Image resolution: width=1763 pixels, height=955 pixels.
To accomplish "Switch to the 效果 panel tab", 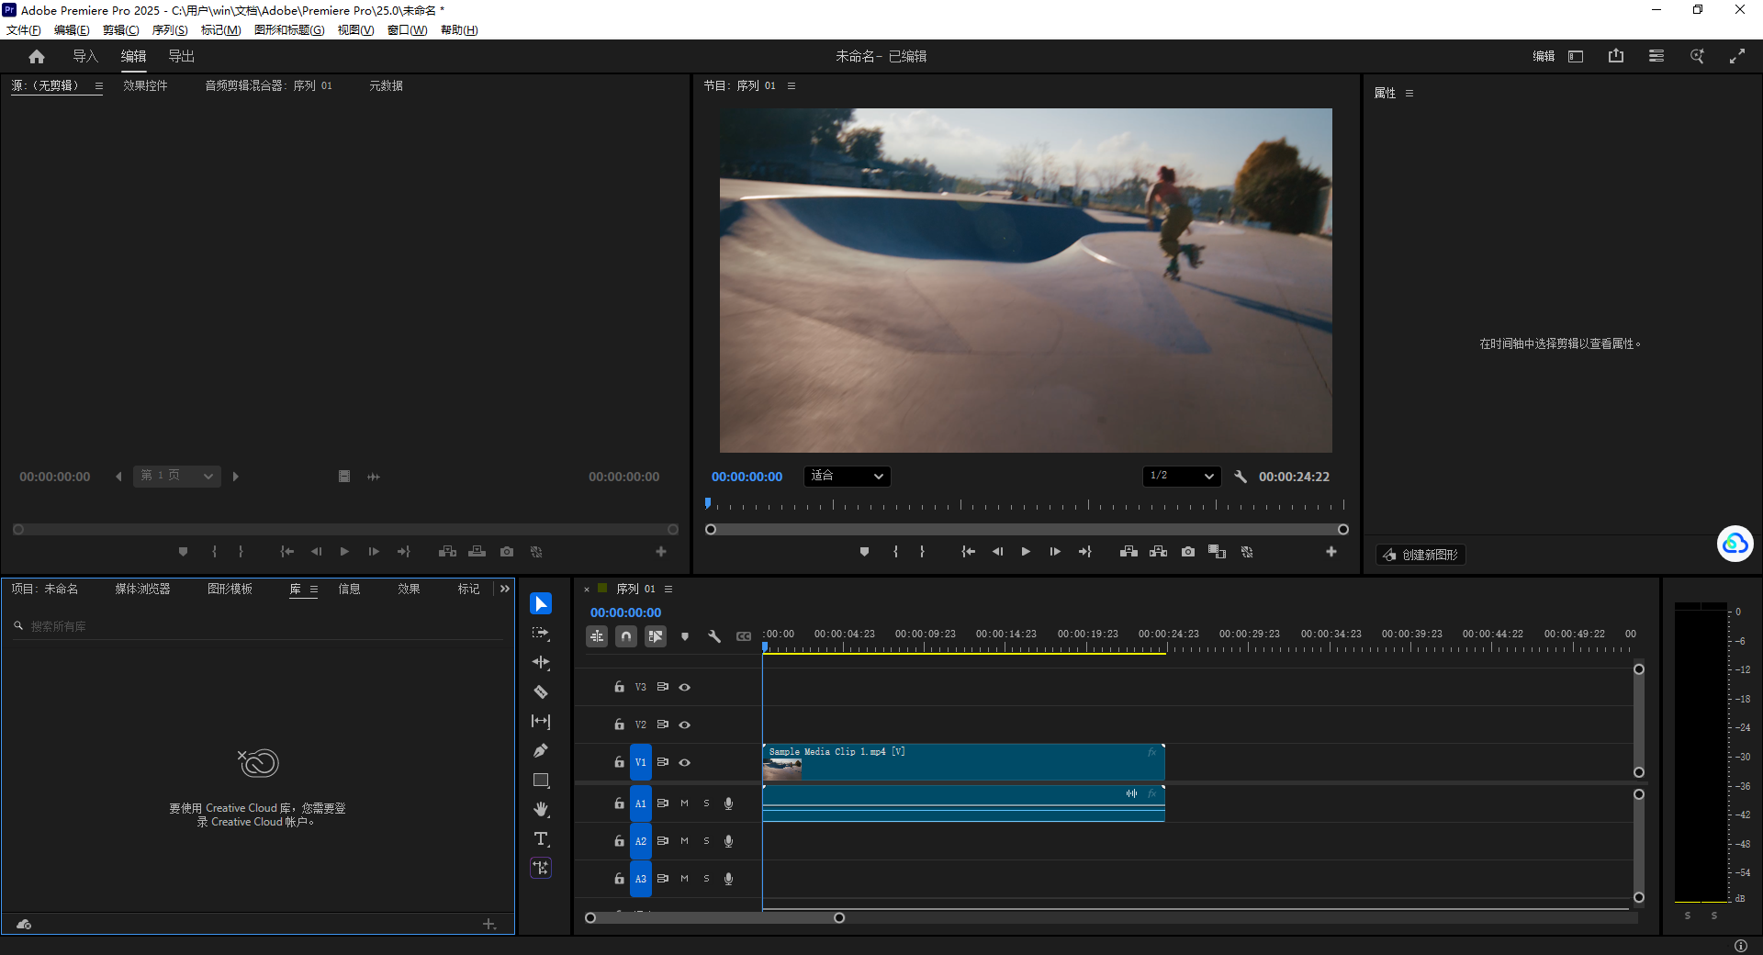I will click(409, 589).
